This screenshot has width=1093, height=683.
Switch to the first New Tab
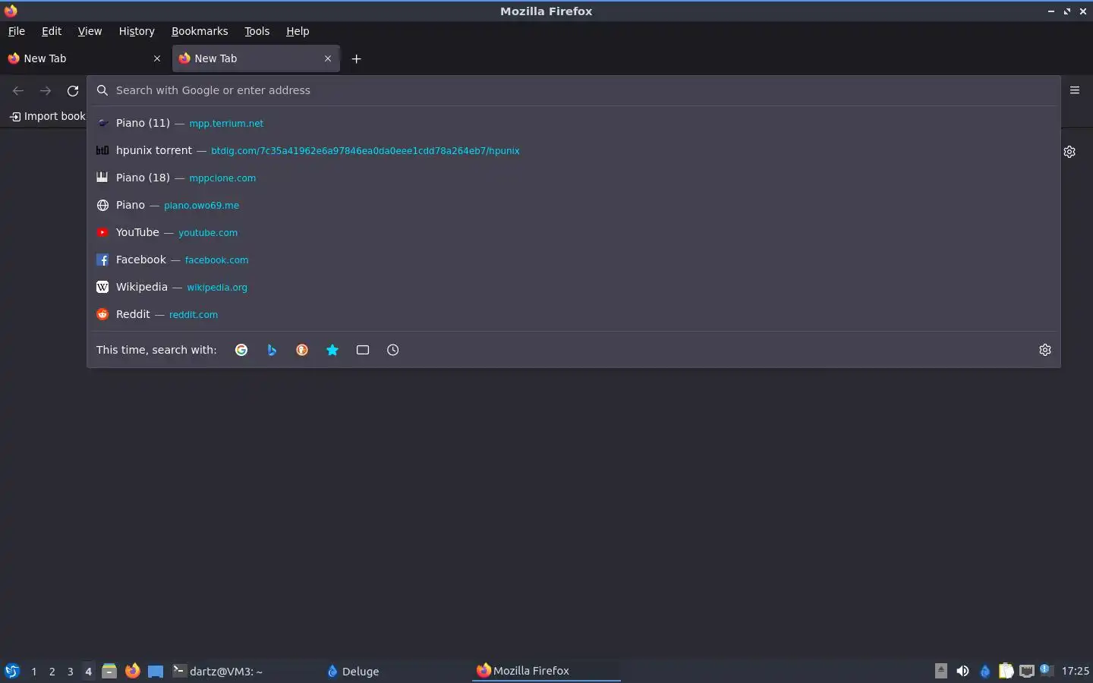84,58
